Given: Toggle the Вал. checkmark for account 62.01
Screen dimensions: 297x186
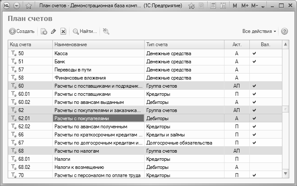Looking at the screenshot, I should [x=254, y=118].
